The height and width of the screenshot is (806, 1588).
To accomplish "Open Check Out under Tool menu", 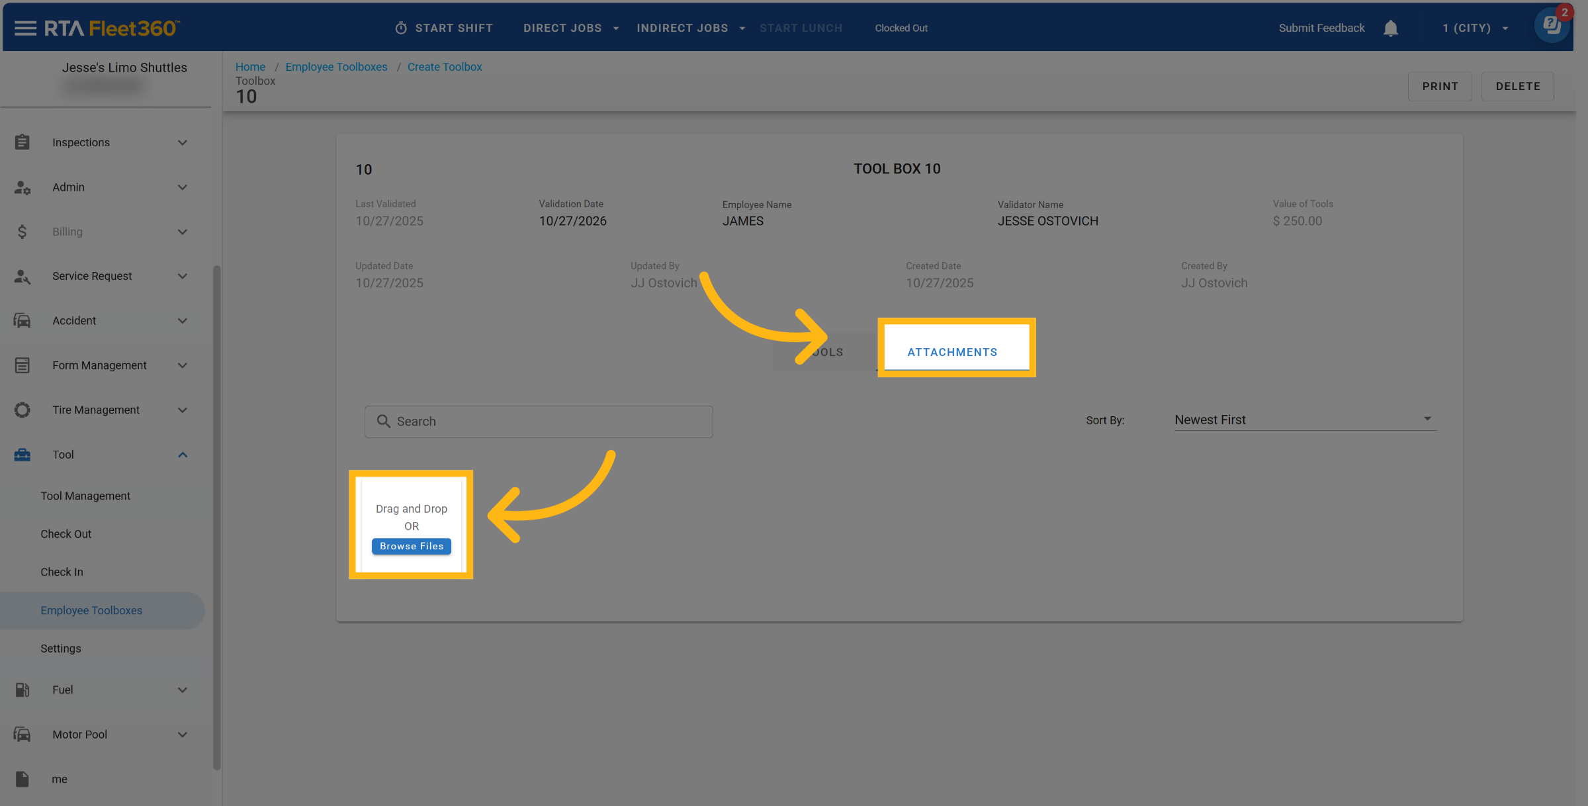I will click(x=66, y=534).
